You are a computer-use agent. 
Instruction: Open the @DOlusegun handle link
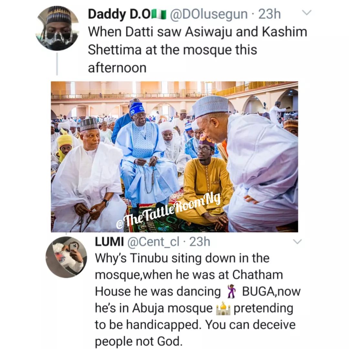tap(209, 14)
